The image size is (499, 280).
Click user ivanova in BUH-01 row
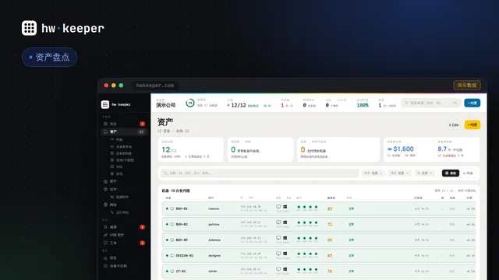(x=214, y=208)
